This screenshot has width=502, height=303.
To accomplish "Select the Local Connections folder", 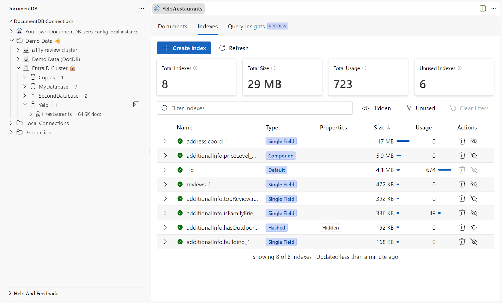I will coord(47,123).
